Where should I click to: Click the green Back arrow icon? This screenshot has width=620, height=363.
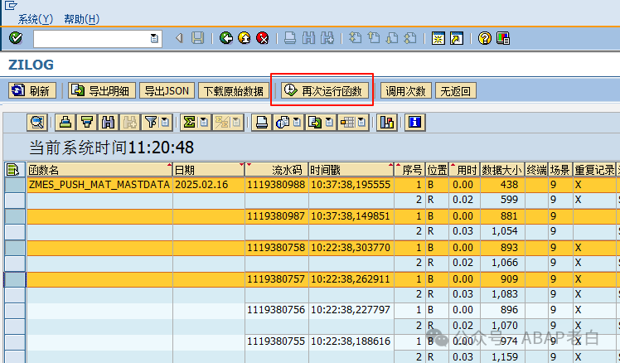pos(226,38)
